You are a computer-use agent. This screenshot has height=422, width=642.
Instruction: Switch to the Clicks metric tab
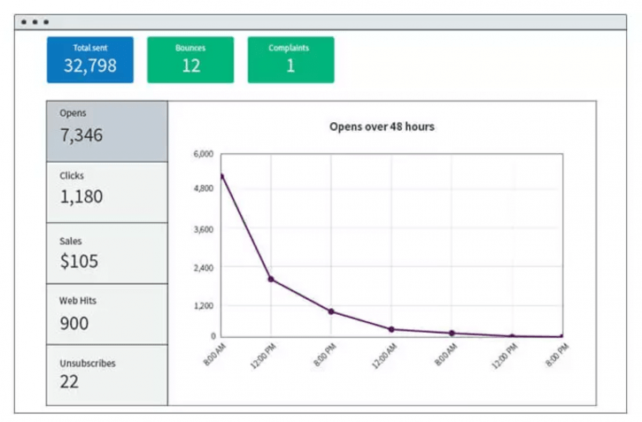pos(106,192)
